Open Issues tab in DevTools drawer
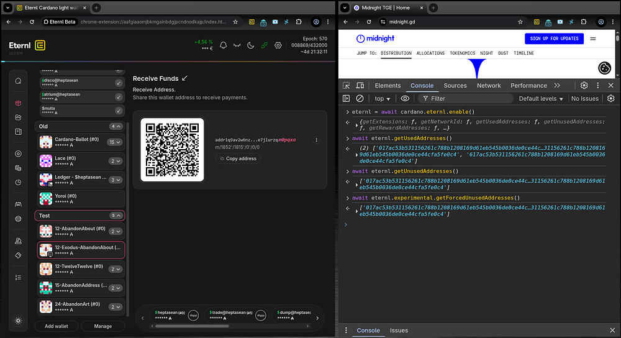The width and height of the screenshot is (621, 338). [399, 331]
